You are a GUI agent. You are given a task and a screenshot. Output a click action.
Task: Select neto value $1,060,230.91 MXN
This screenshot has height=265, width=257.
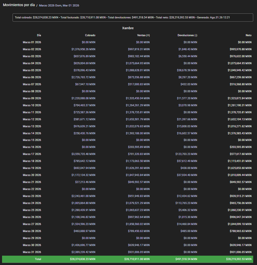[239, 210]
